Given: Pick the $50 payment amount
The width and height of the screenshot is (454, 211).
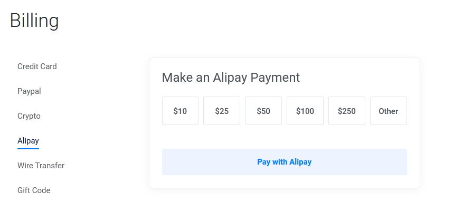Looking at the screenshot, I should point(263,111).
